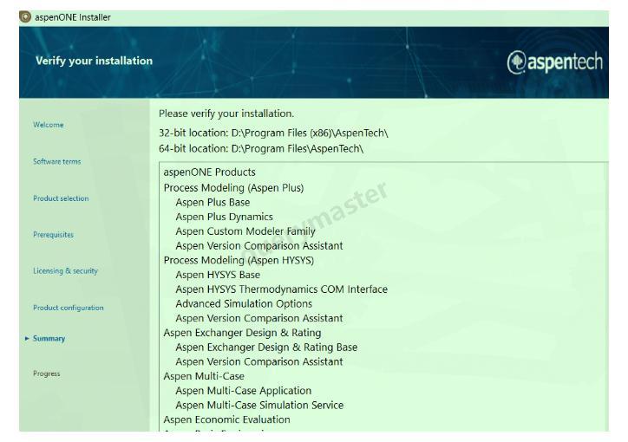This screenshot has width=628, height=442.
Task: Select 'Process Modeling (Aspen Plus)' in the list
Action: [x=234, y=187]
